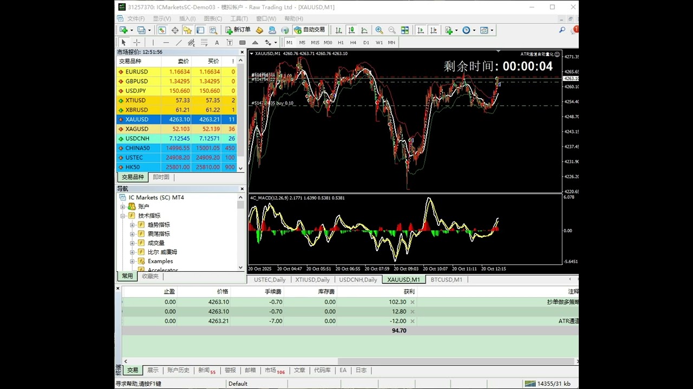Toggle the Terminal window icon
Screen dimensions: 693x389
pyautogui.click(x=200, y=30)
